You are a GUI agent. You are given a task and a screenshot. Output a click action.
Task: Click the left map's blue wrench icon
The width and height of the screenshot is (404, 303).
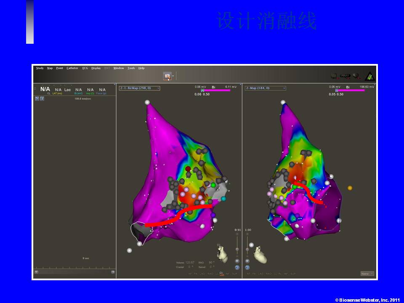(237, 267)
